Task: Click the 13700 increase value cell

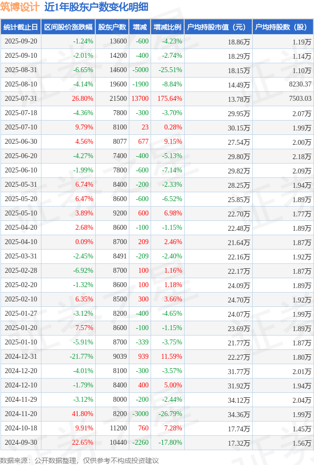Action: click(x=140, y=99)
